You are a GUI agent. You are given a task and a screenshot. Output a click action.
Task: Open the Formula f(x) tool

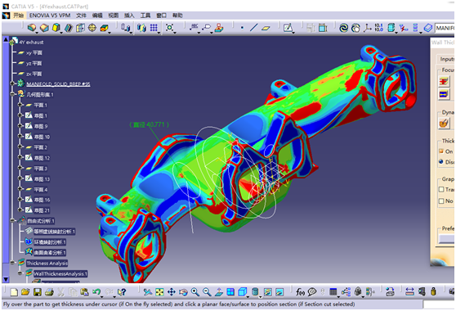(x=300, y=292)
